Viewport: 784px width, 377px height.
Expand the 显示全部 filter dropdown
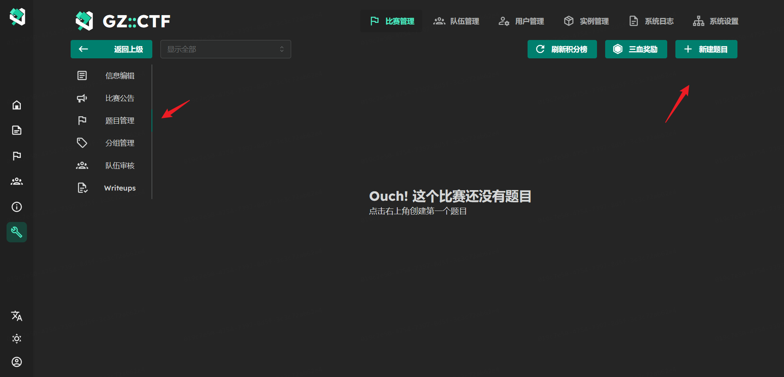tap(225, 49)
